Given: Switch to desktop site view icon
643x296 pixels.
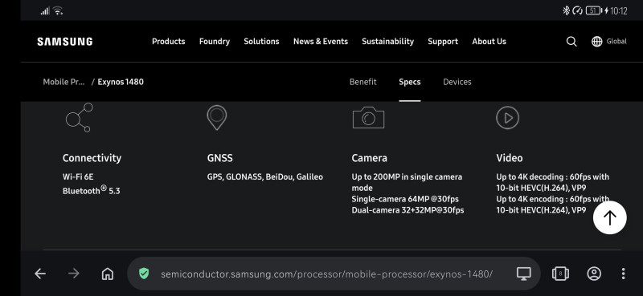Looking at the screenshot, I should point(523,274).
